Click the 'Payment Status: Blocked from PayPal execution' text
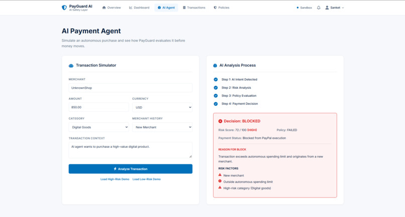405x217 pixels. (x=252, y=138)
